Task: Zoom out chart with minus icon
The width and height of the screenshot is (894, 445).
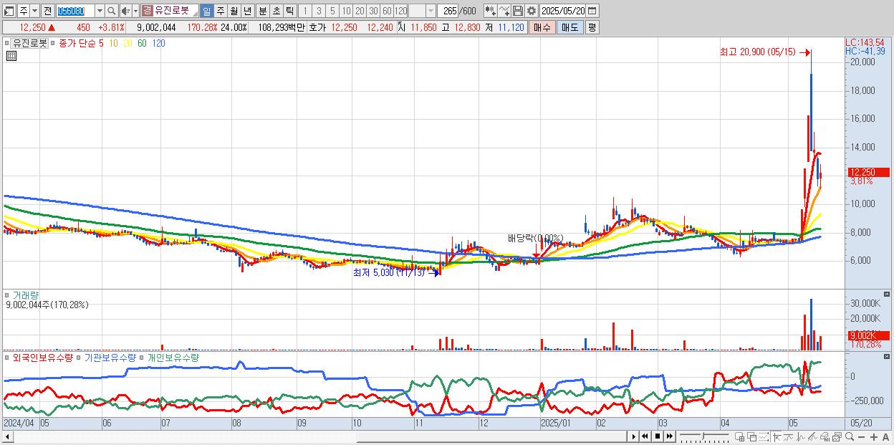Action: [862, 436]
